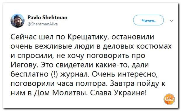
Task: Expand the tweet options chevron
Action: (172, 21)
